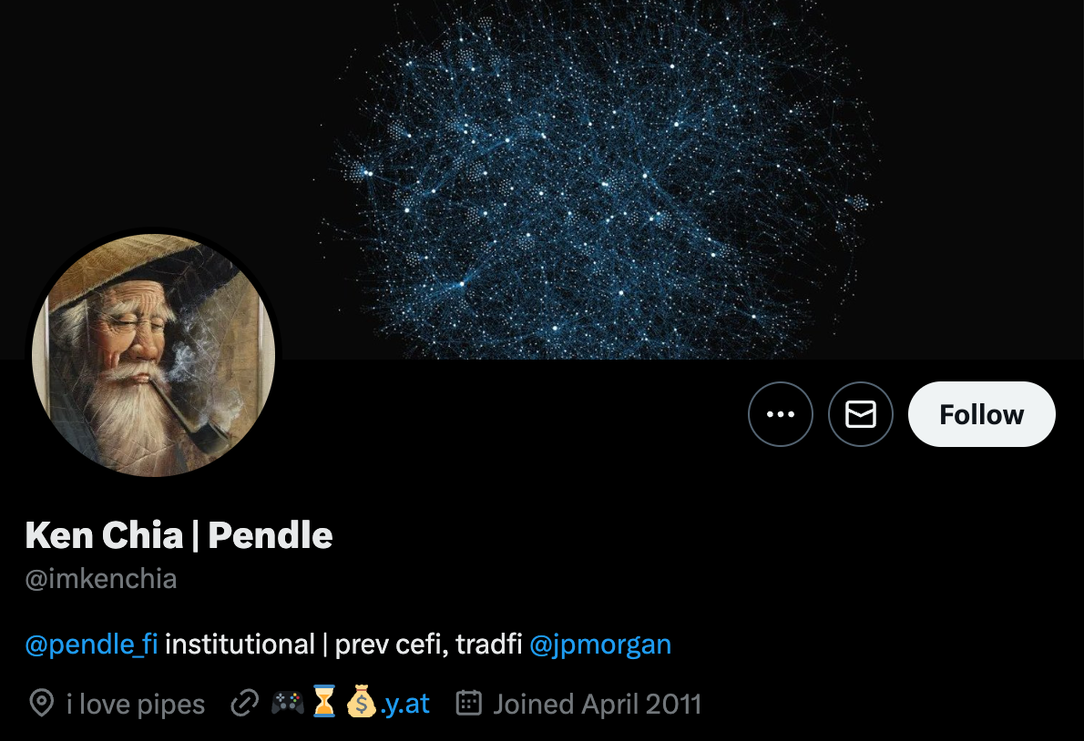Click the calendar icon beside join date
This screenshot has width=1084, height=741.
click(469, 703)
